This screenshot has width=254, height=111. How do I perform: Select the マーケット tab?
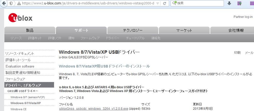tap(184, 30)
